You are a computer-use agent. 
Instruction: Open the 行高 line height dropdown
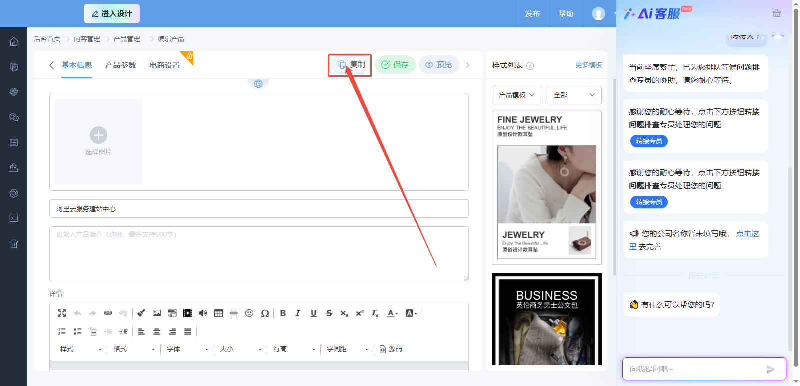click(x=294, y=349)
